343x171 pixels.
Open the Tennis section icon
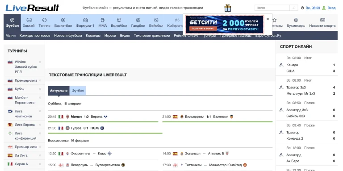pyautogui.click(x=44, y=20)
